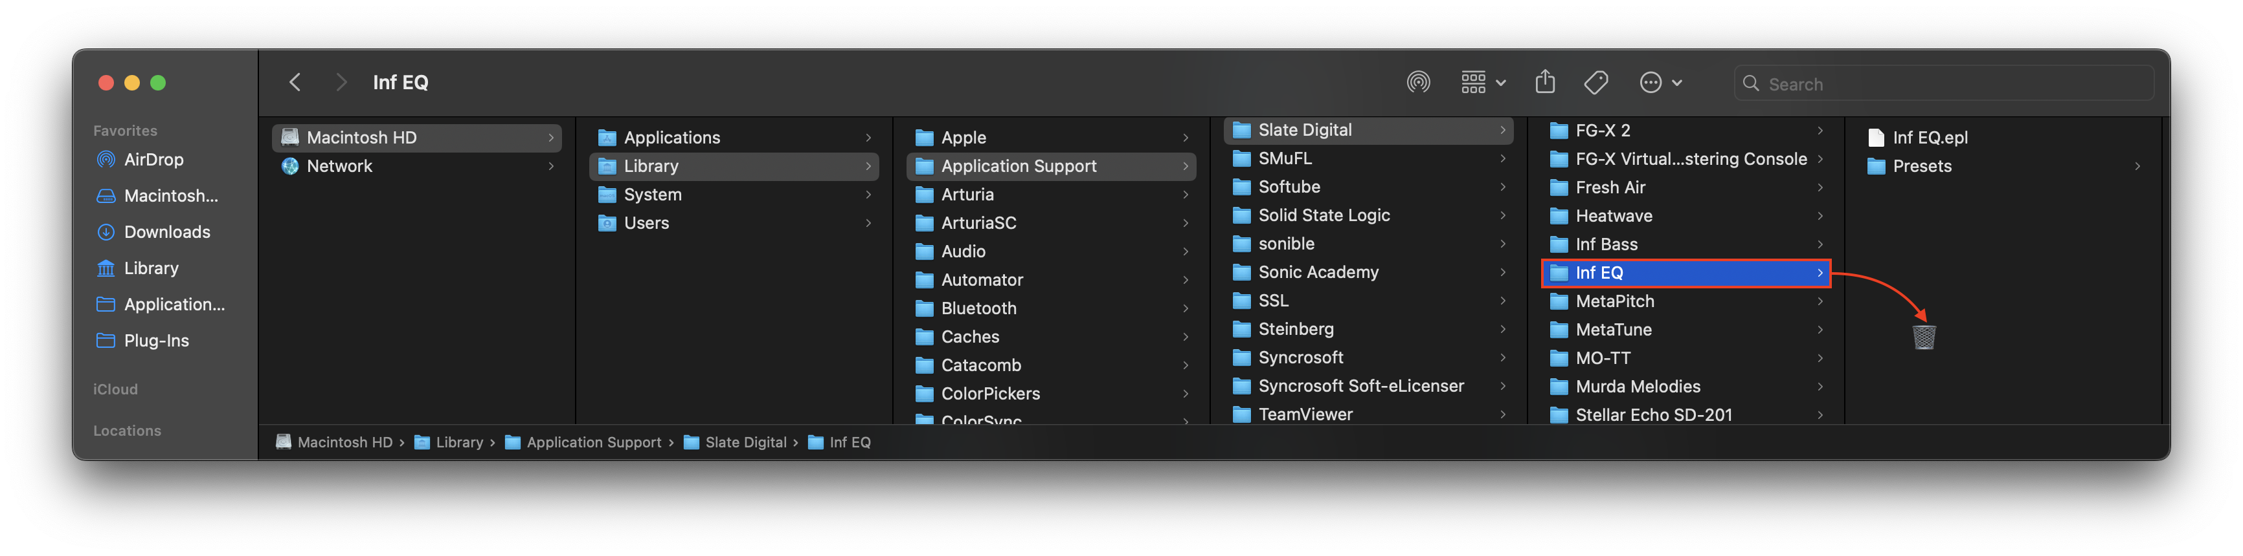Open the TeamViewer folder
The height and width of the screenshot is (556, 2243).
click(x=1368, y=414)
